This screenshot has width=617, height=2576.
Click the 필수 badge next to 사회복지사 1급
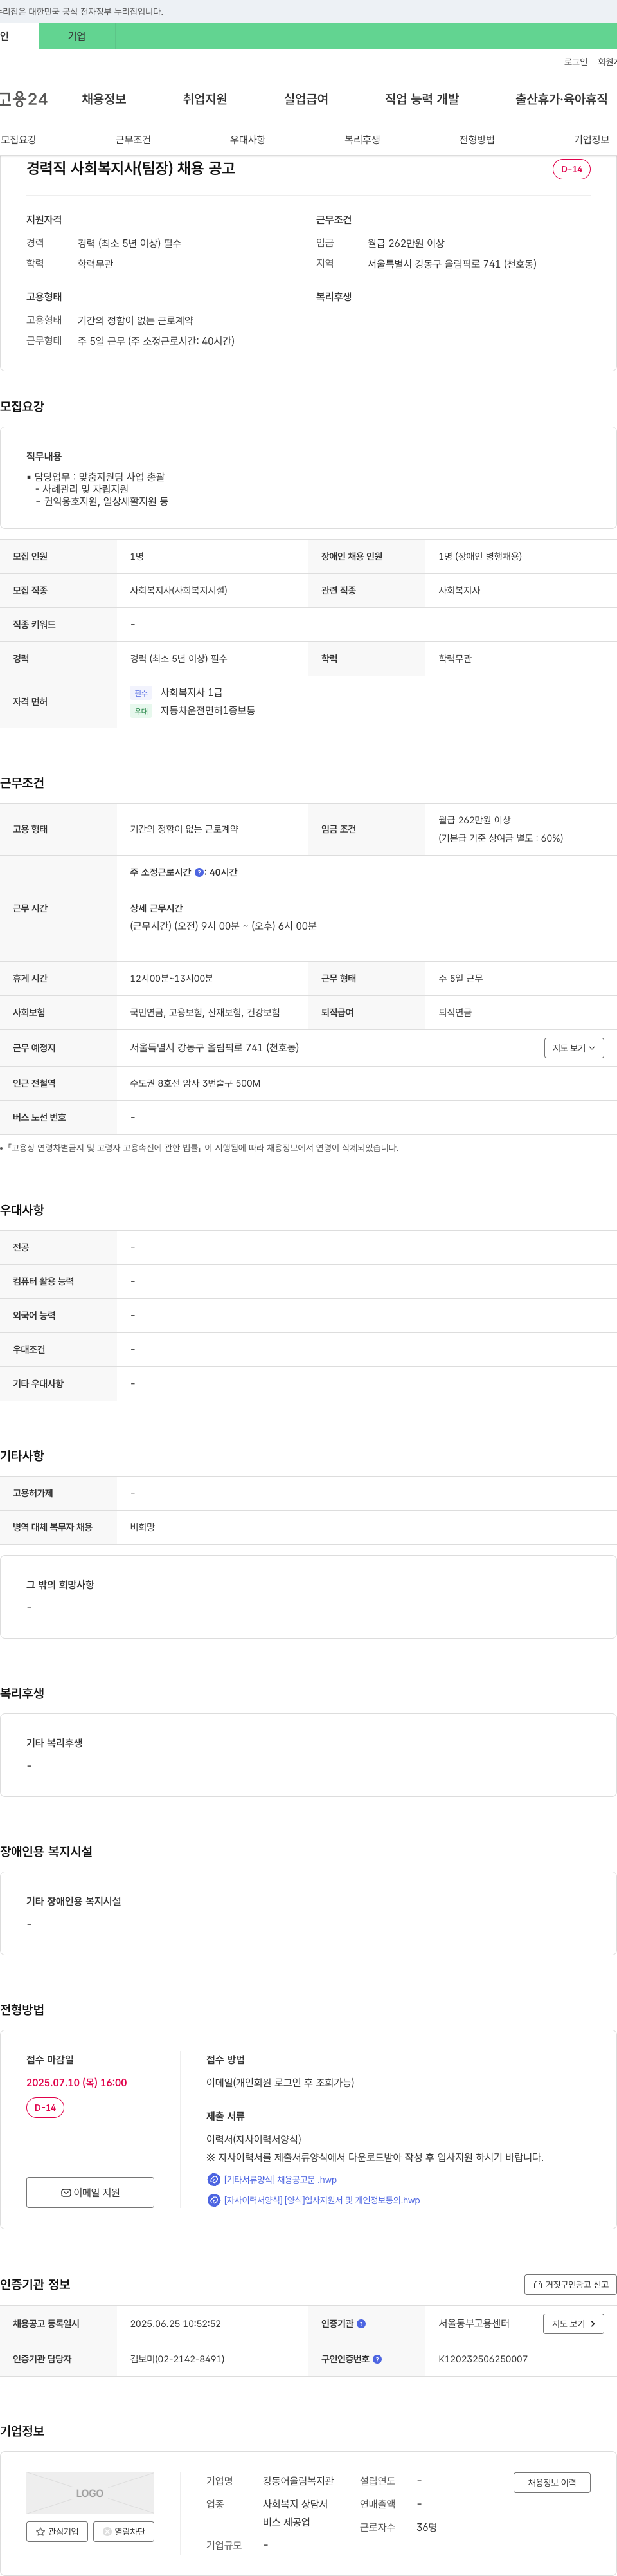(141, 693)
